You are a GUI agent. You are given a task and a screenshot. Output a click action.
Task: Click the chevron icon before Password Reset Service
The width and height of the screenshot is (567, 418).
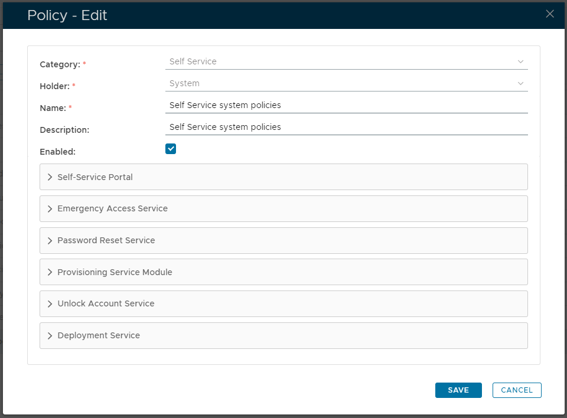[x=50, y=241]
